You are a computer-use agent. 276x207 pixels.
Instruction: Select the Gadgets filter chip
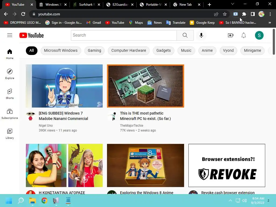(x=164, y=50)
